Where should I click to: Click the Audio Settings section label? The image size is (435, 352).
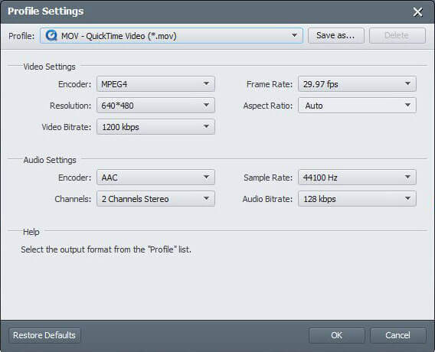[x=50, y=160]
